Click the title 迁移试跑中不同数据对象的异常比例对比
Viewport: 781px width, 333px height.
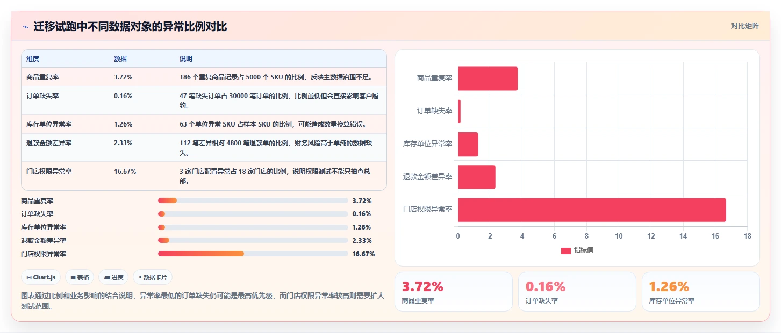pos(130,27)
